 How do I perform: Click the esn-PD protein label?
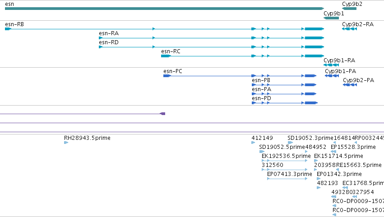point(261,98)
